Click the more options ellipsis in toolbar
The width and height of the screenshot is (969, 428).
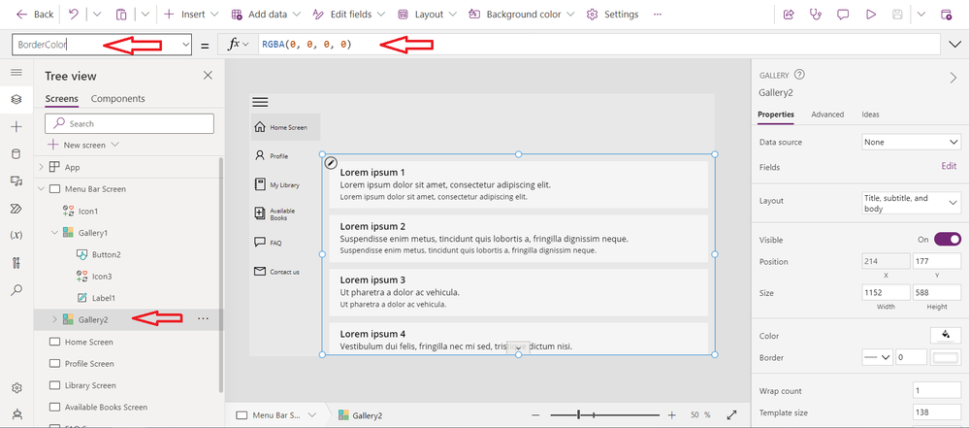657,14
